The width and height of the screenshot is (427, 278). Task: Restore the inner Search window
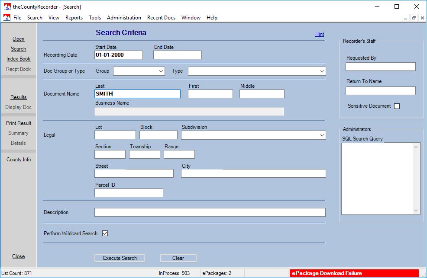414,18
